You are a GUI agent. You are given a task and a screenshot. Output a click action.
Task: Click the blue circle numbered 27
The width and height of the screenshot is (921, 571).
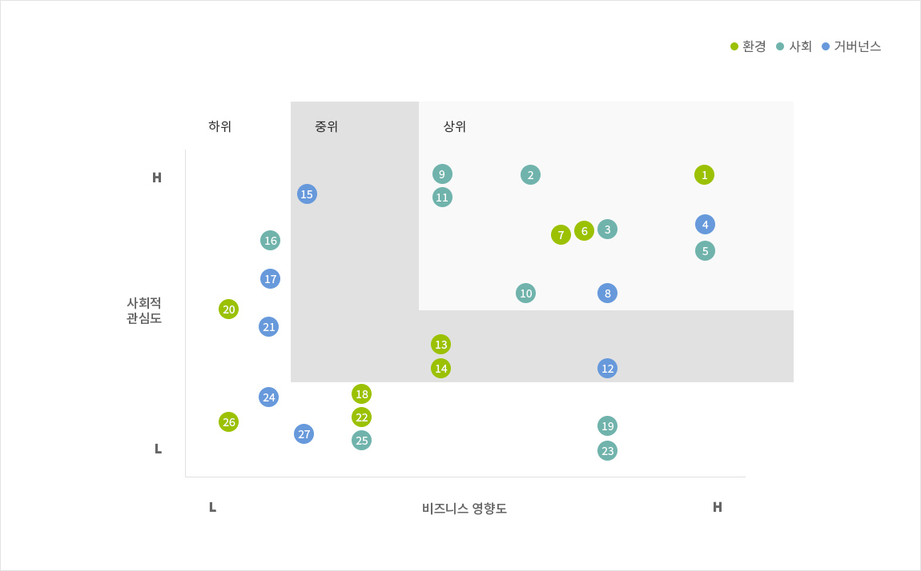point(304,433)
